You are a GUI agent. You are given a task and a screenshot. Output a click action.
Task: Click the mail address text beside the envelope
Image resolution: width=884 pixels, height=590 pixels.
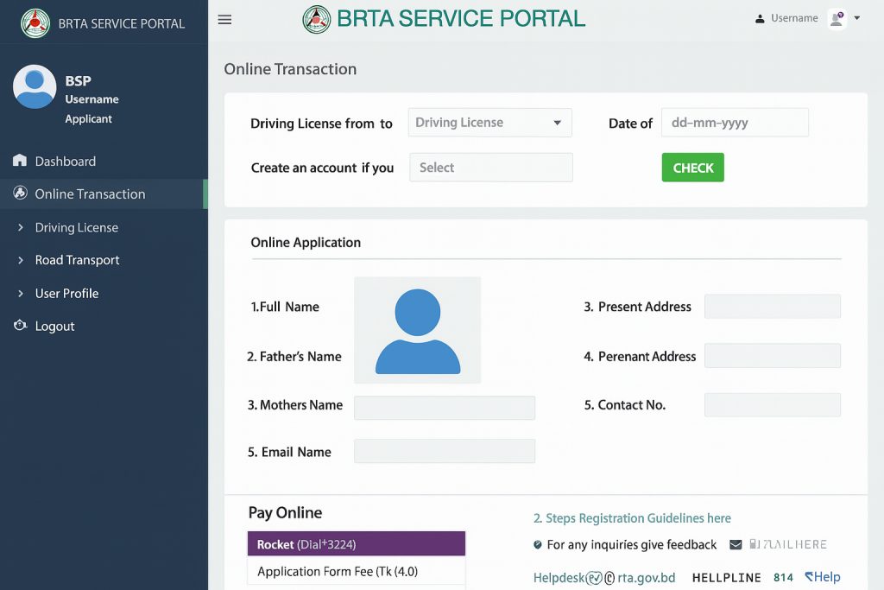click(787, 544)
